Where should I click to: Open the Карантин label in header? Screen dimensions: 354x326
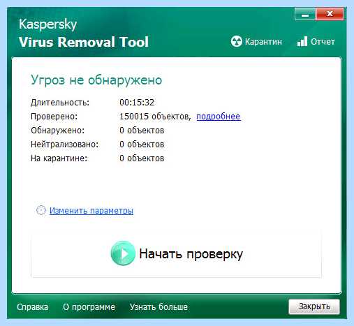coord(263,42)
